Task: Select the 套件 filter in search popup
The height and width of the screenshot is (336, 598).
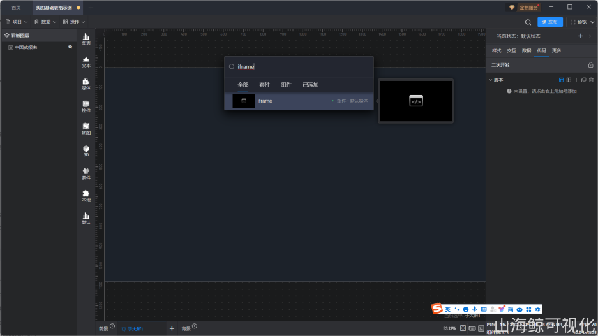Action: click(x=264, y=85)
